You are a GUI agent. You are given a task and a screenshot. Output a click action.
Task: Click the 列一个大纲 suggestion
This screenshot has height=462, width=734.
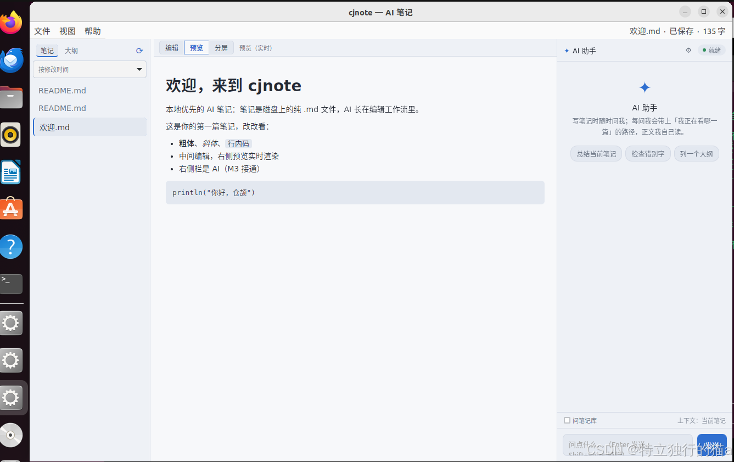pyautogui.click(x=696, y=154)
